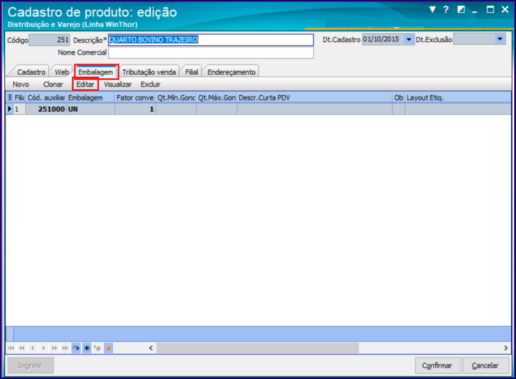Click the Descr.Curta PDV column header
Viewport: 516px width, 379px height.
[315, 98]
